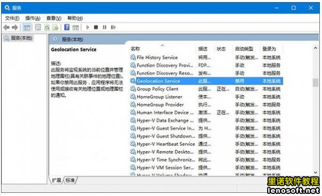Select the highlighted Geolocation Service row
Screen dimensions: 322x196
click(206, 81)
